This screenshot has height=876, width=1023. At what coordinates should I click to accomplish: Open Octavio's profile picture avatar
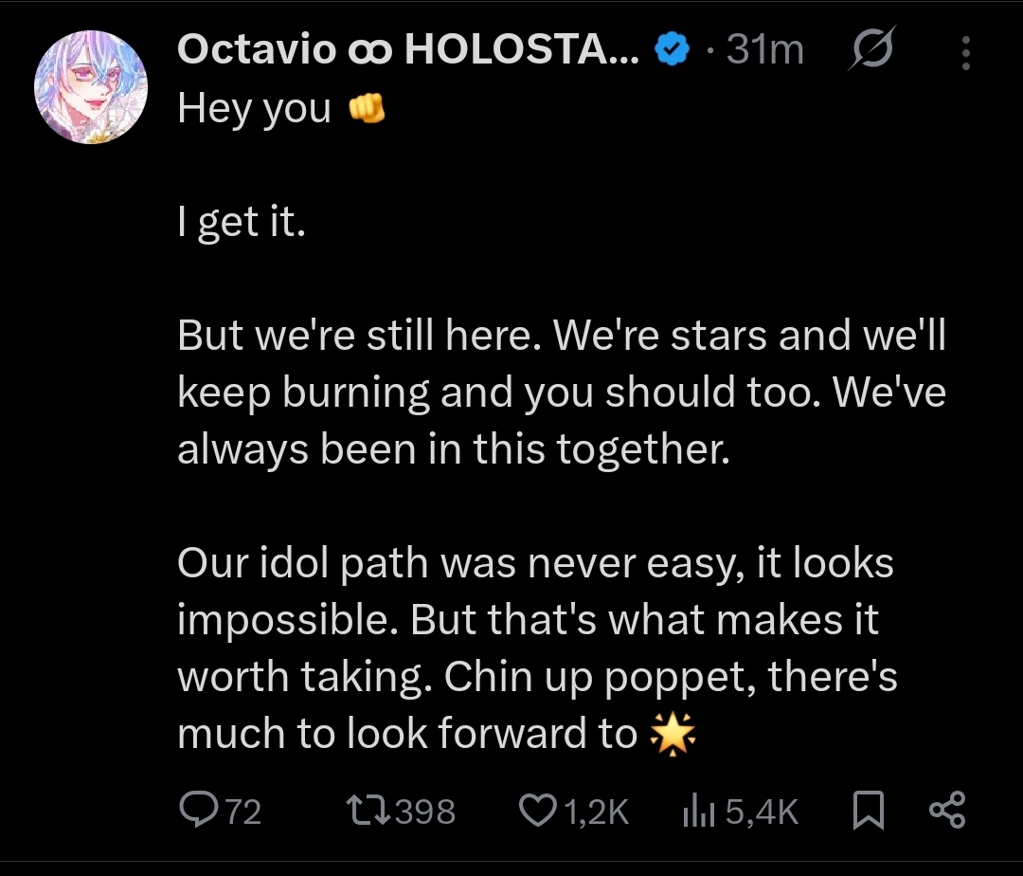point(91,93)
